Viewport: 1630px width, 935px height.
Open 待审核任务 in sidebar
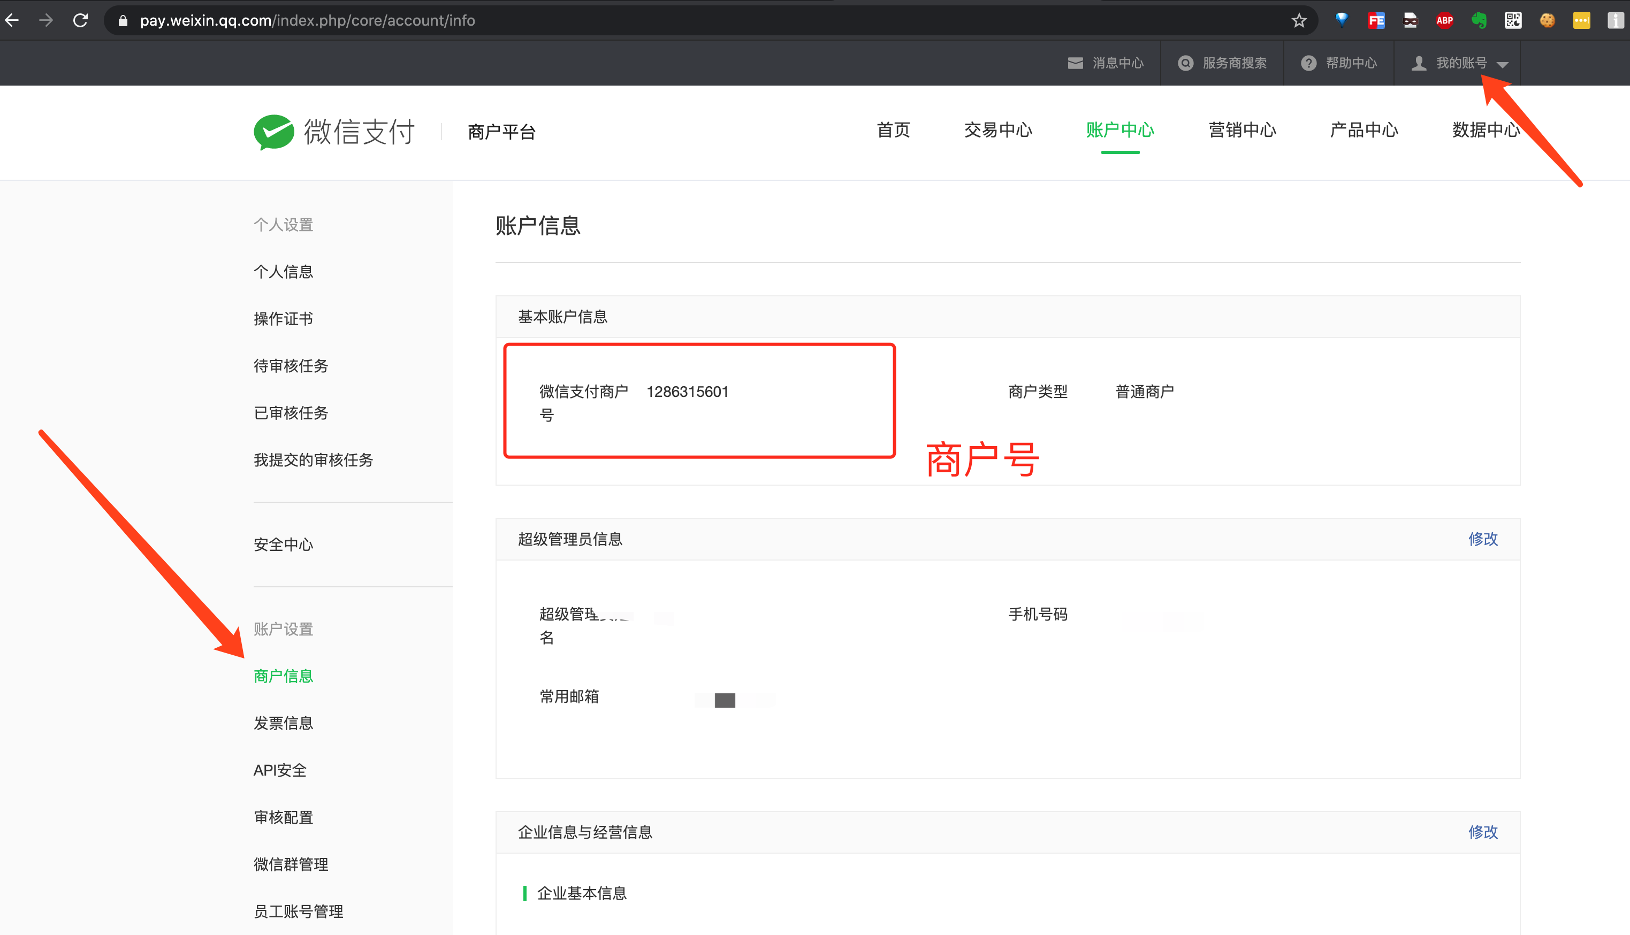tap(291, 366)
